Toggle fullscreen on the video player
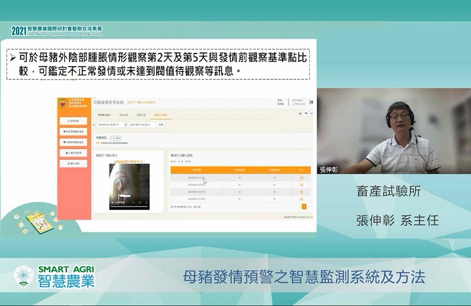 (x=140, y=202)
